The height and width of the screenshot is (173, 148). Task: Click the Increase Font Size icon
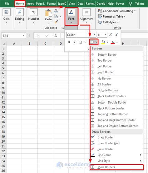[x=111, y=35]
